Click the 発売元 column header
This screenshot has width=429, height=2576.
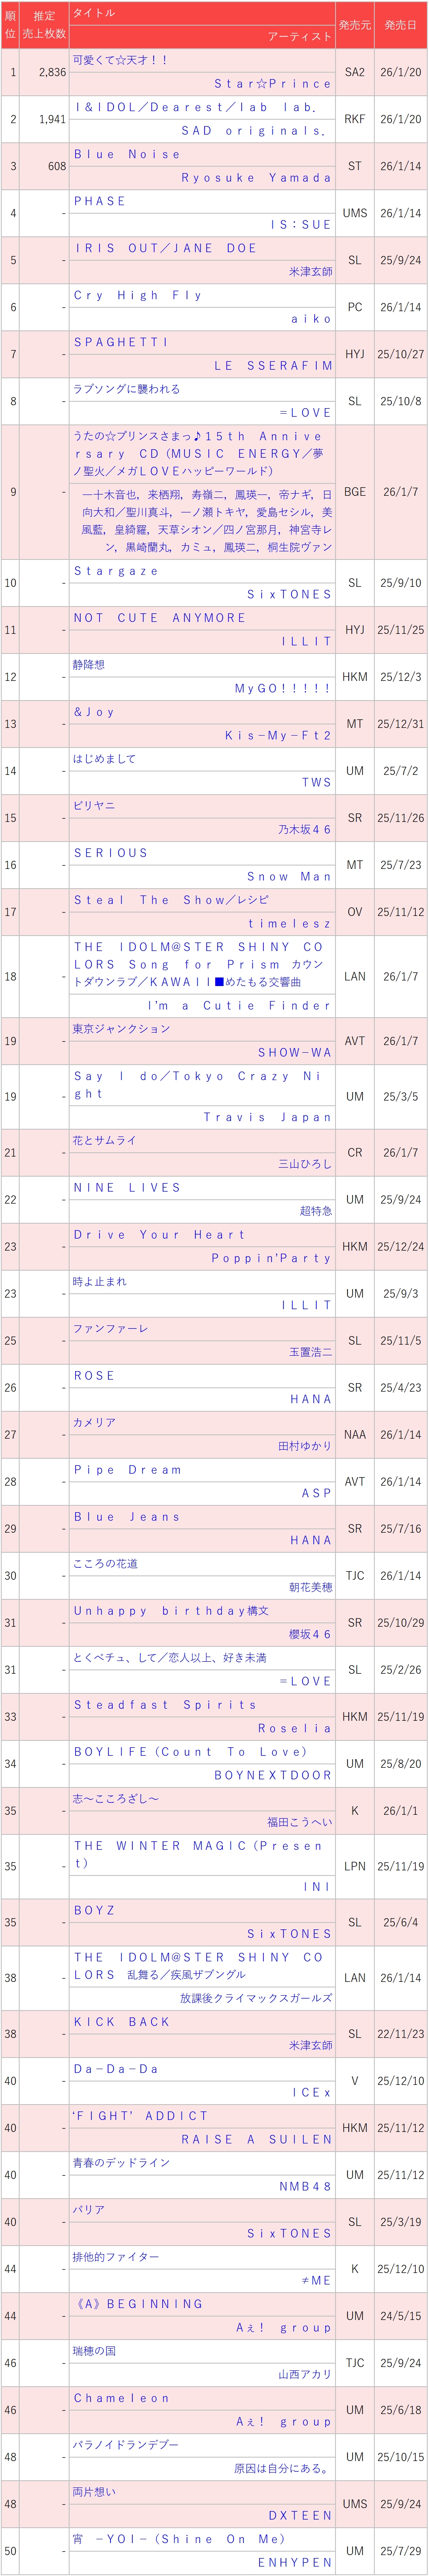pyautogui.click(x=354, y=25)
